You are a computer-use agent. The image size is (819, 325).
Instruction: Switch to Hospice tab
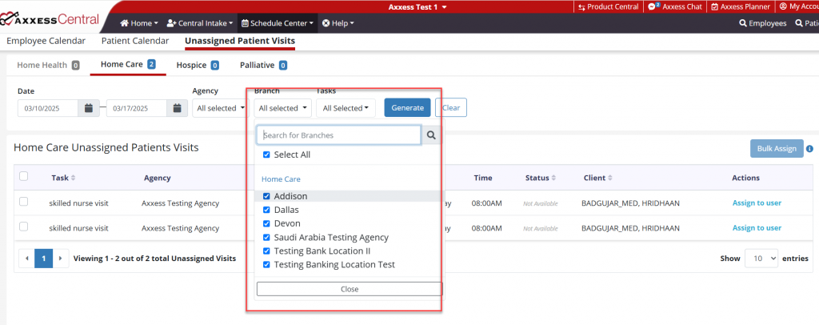click(198, 66)
